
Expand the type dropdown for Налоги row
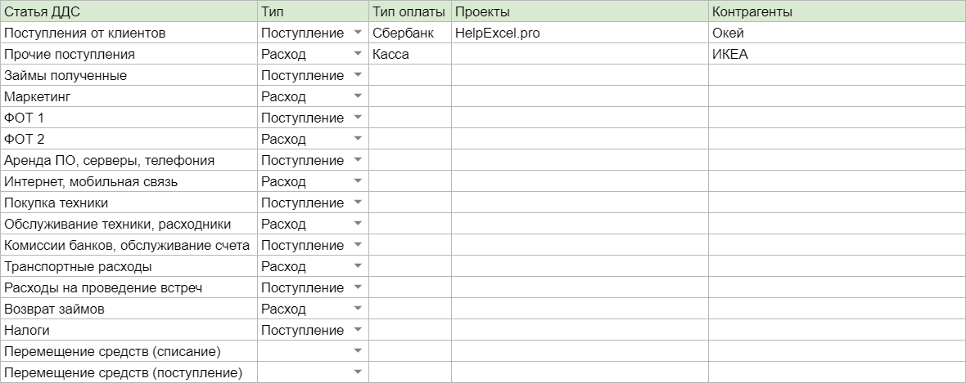(357, 330)
